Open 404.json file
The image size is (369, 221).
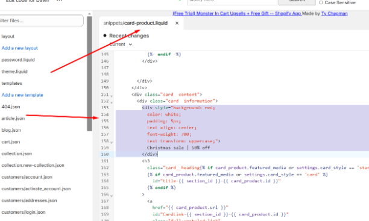tap(11, 107)
